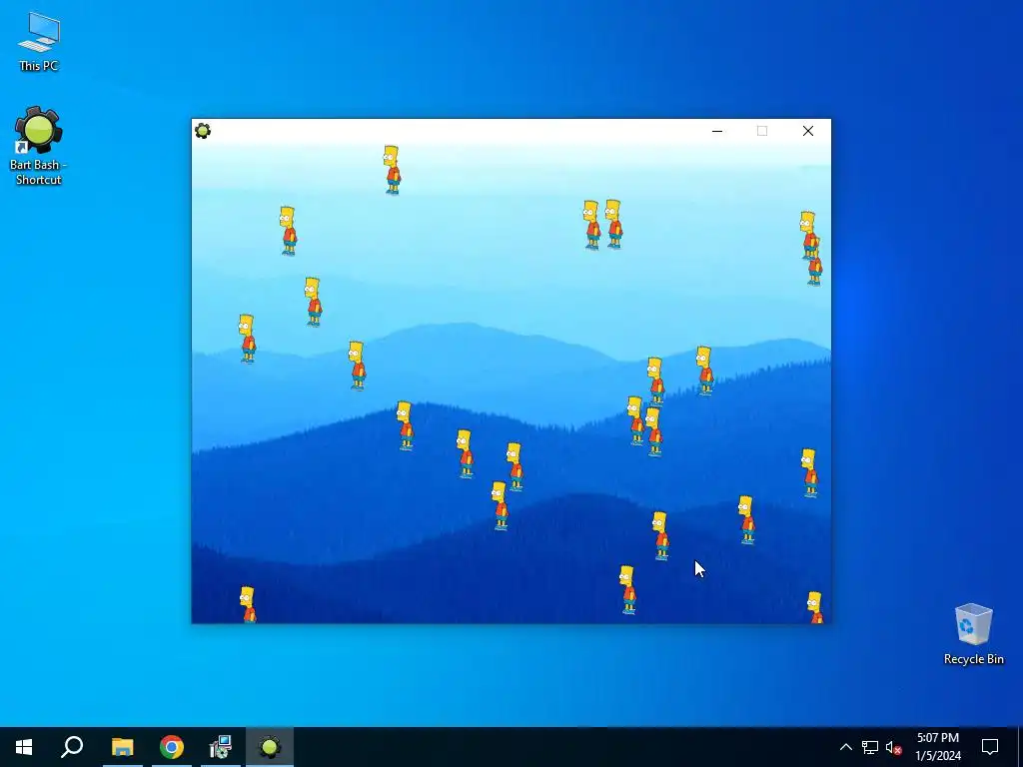This screenshot has height=767, width=1023.
Task: Open the This PC desktop icon
Action: point(39,40)
